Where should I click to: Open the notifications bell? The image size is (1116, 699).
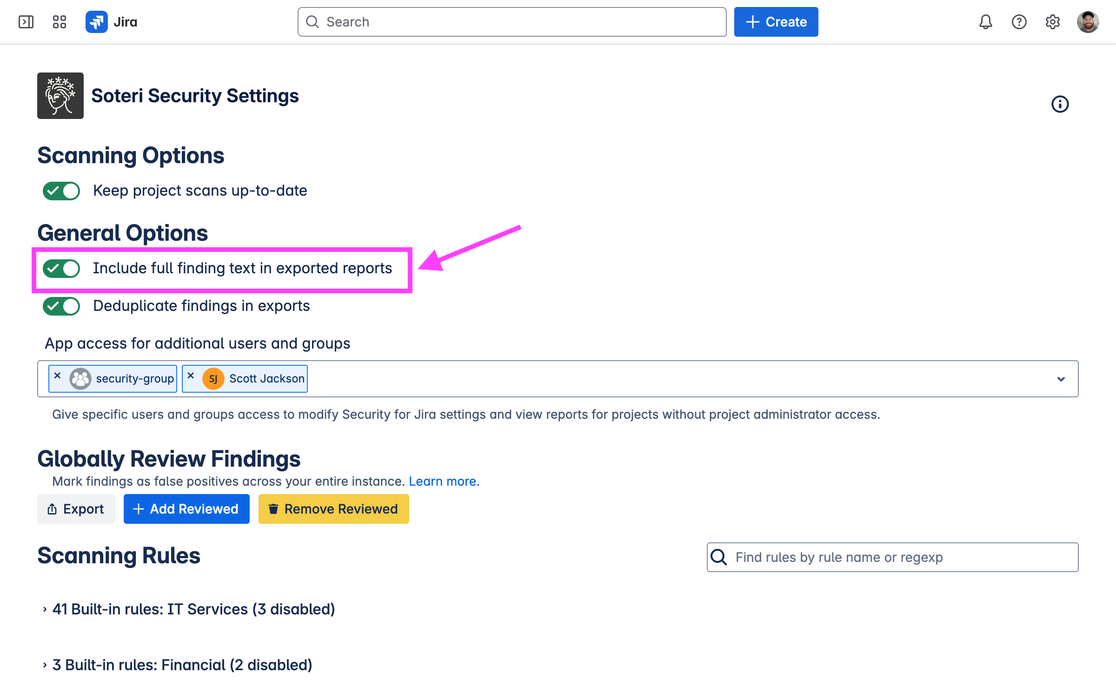click(985, 22)
